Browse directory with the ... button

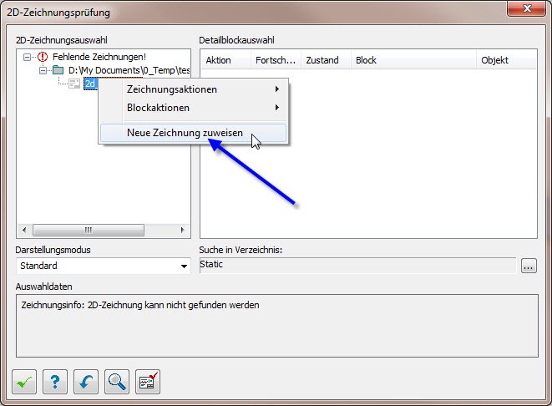529,266
